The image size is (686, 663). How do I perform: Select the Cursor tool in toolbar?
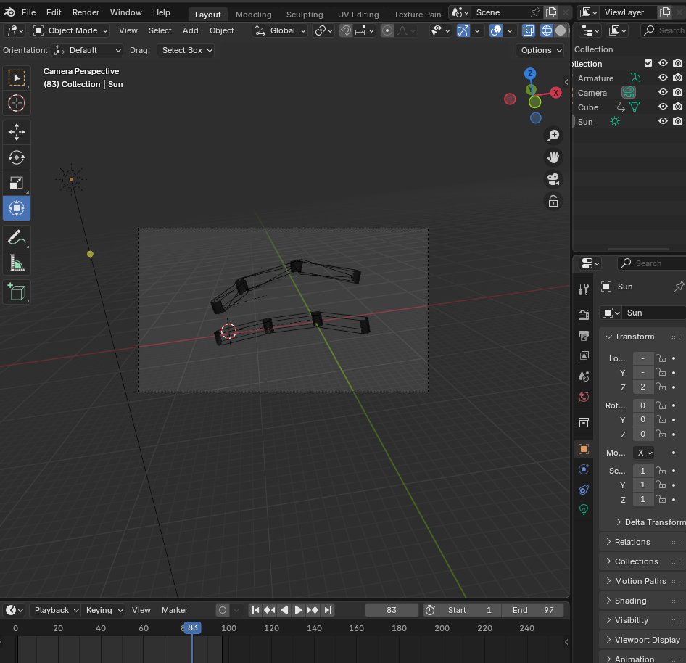coord(17,104)
